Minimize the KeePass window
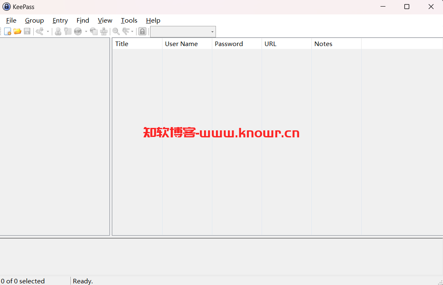 pos(383,7)
